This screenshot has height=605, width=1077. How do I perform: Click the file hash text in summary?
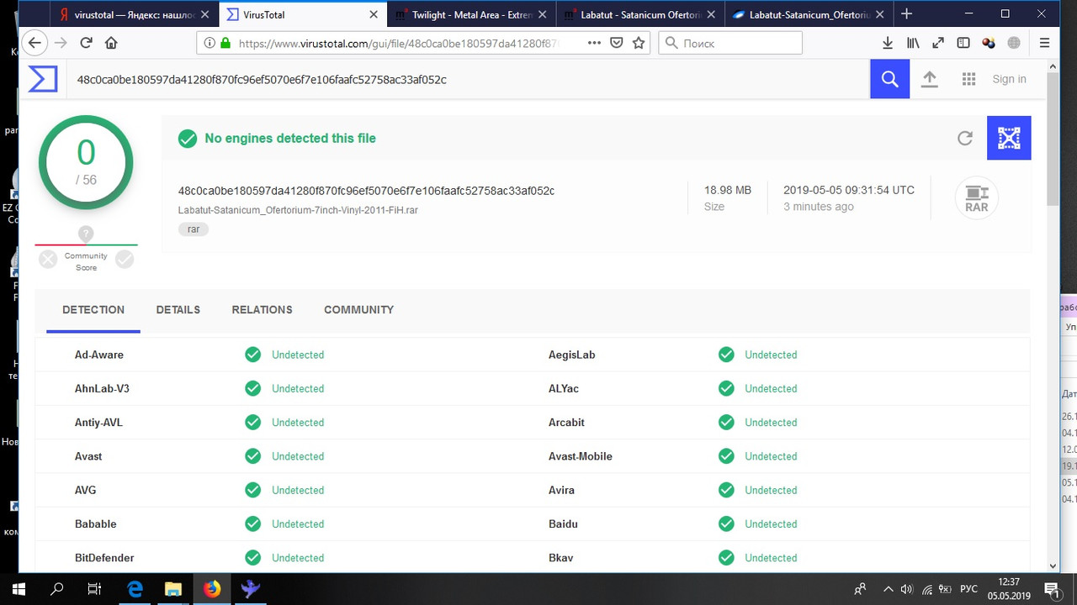tap(366, 191)
